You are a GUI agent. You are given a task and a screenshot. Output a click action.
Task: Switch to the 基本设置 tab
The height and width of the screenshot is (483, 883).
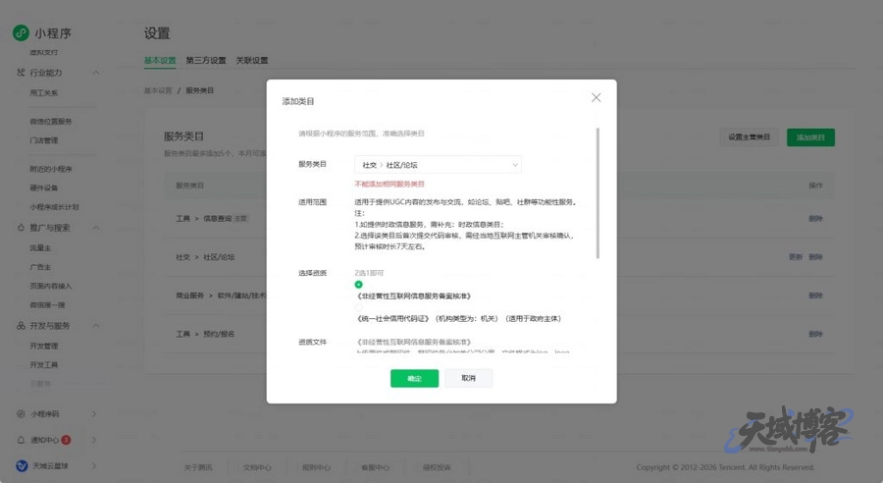tap(160, 60)
